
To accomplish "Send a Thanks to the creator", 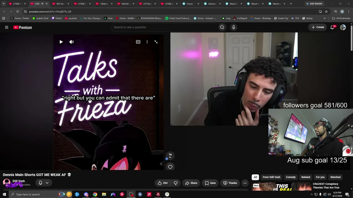I will click(x=230, y=183).
